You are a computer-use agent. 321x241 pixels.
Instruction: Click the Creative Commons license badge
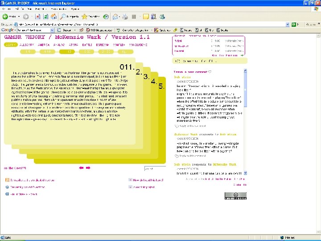pos(235,196)
